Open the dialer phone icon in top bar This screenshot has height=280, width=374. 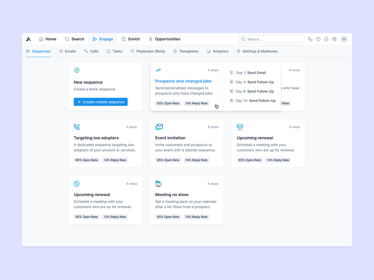click(310, 39)
